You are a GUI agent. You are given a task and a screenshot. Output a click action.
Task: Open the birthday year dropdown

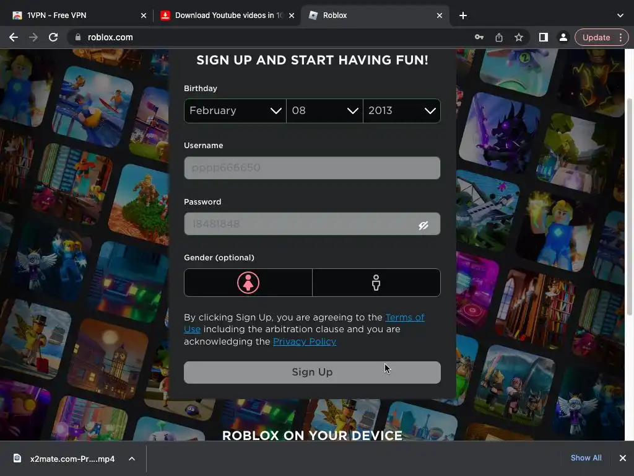(401, 110)
